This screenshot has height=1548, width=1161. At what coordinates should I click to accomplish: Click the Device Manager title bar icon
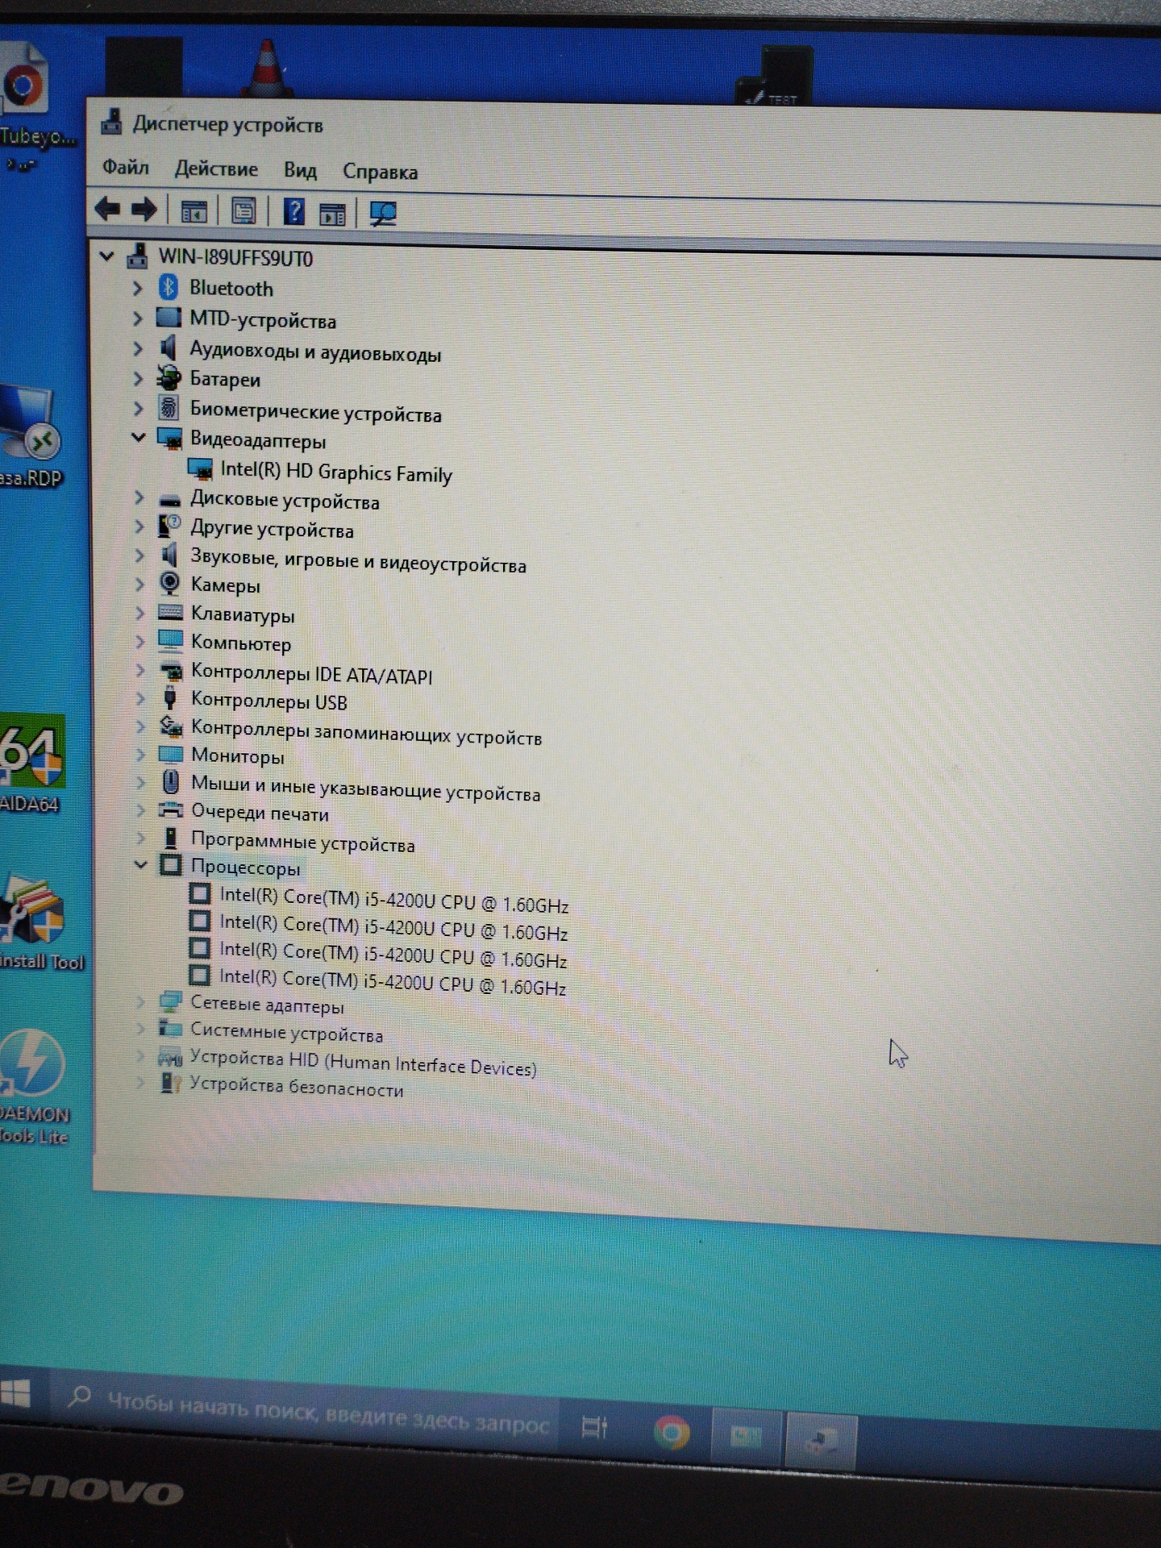point(111,122)
